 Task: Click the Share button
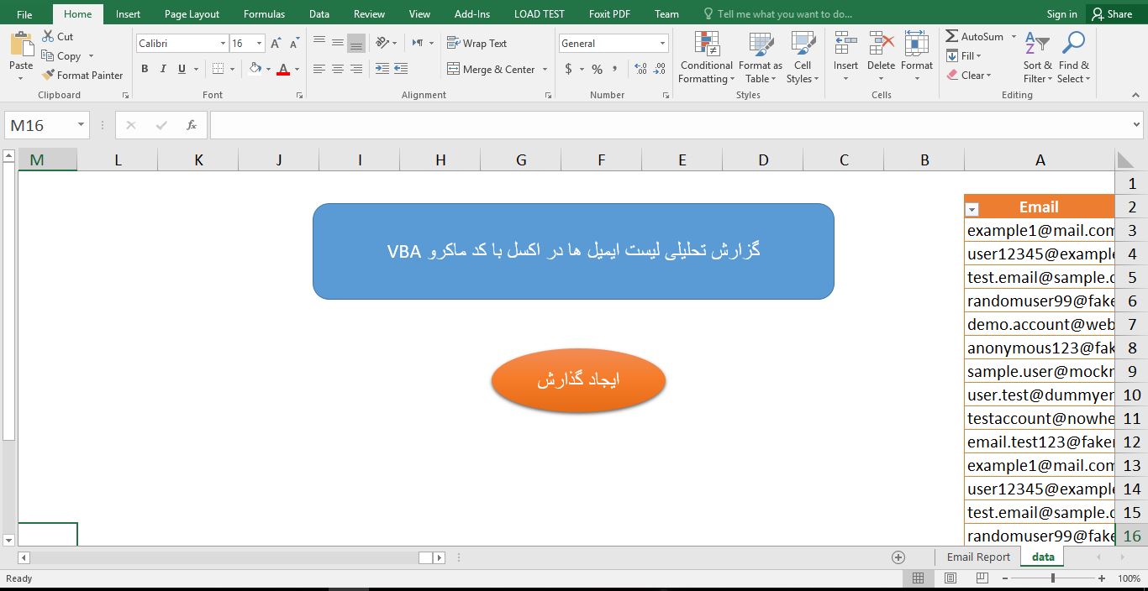(x=1112, y=13)
